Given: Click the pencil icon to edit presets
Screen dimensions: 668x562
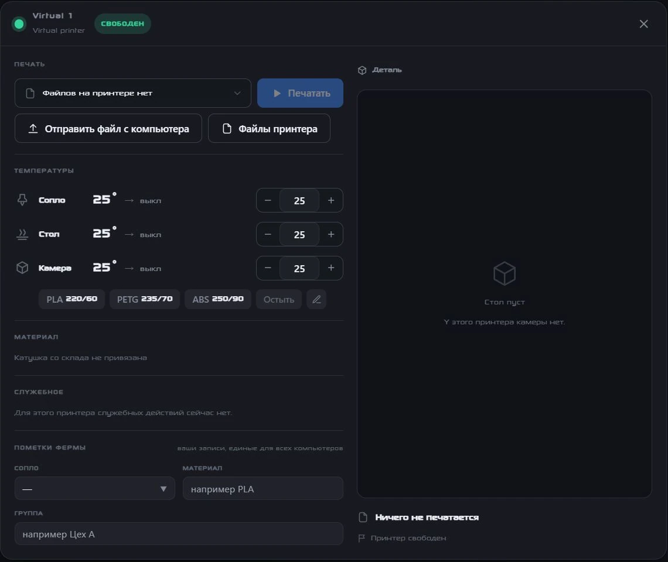Looking at the screenshot, I should 316,299.
